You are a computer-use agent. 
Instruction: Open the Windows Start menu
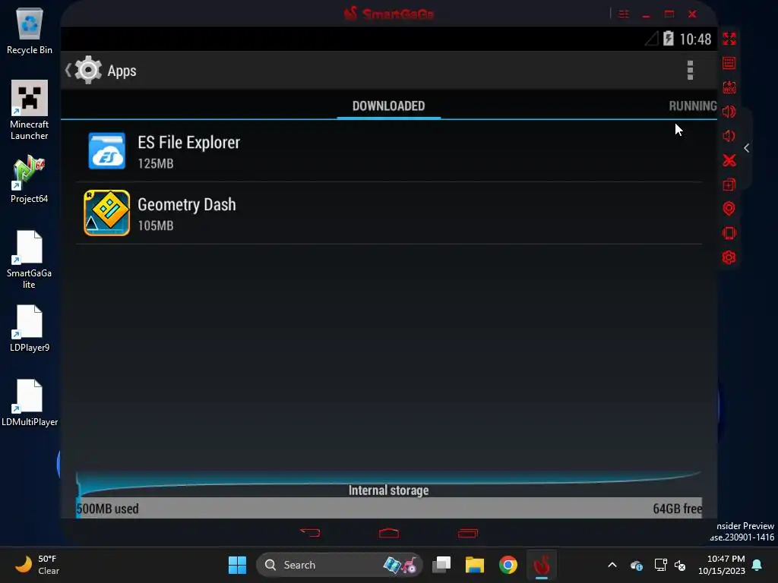point(237,565)
